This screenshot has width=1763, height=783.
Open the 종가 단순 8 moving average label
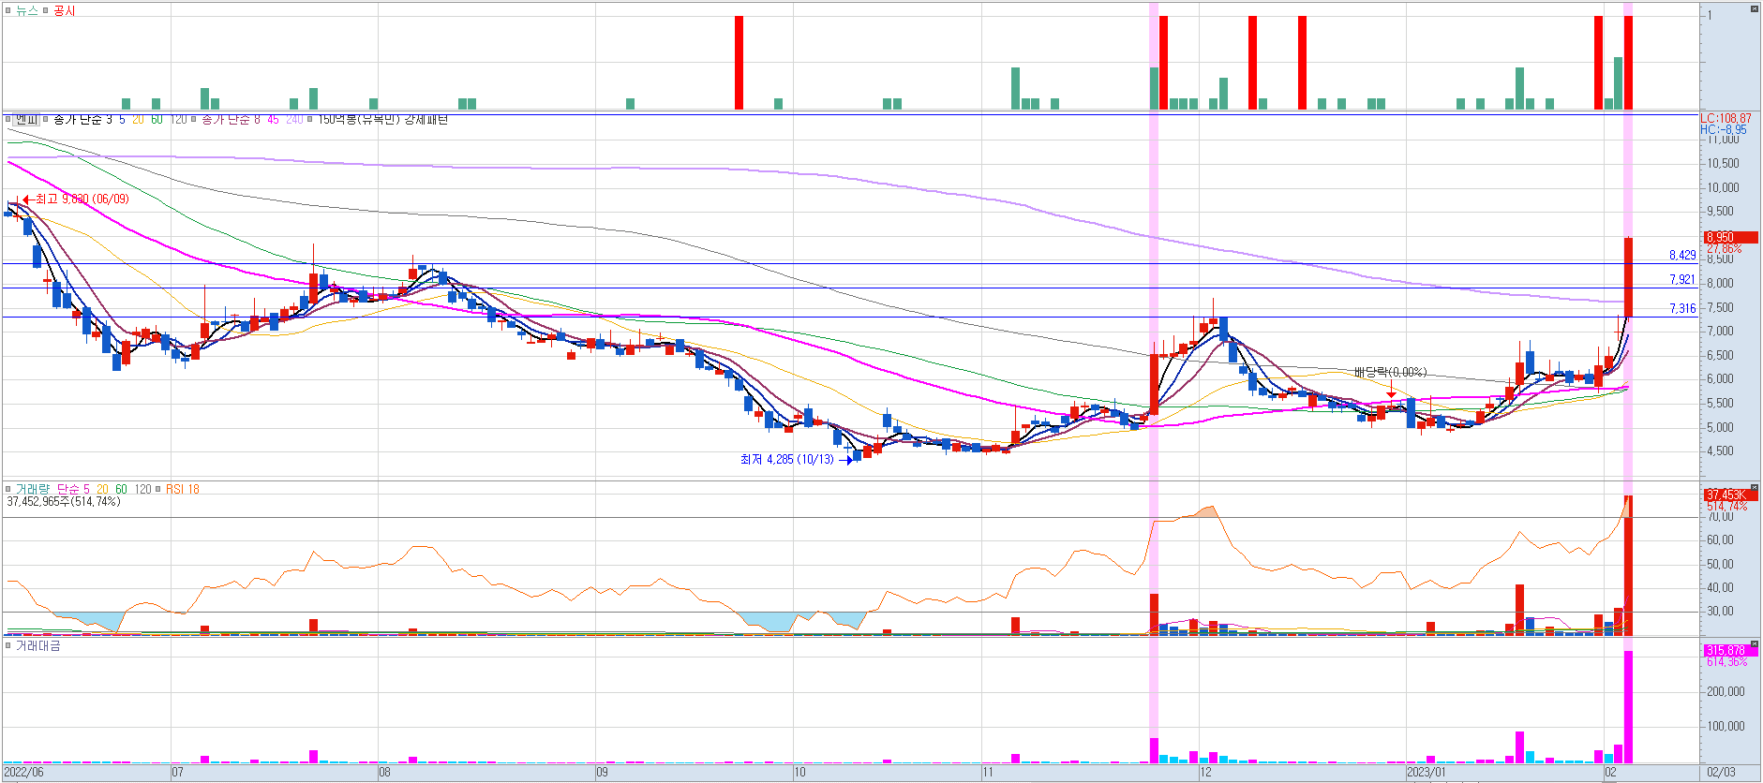pos(232,119)
